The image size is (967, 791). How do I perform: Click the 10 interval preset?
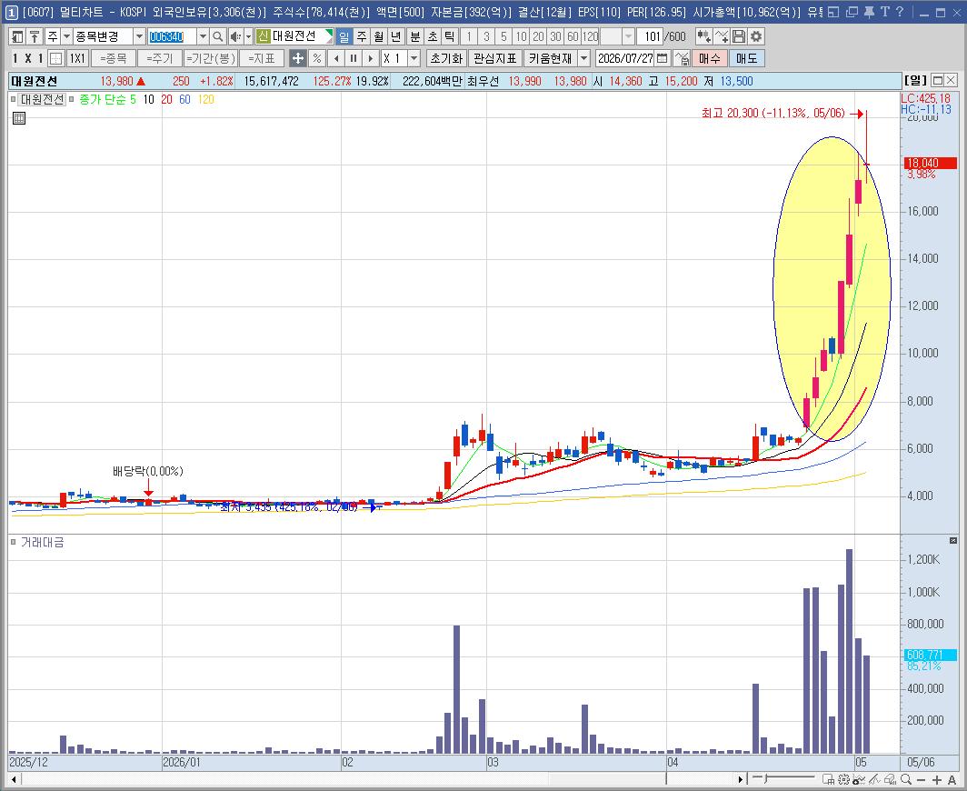[521, 37]
